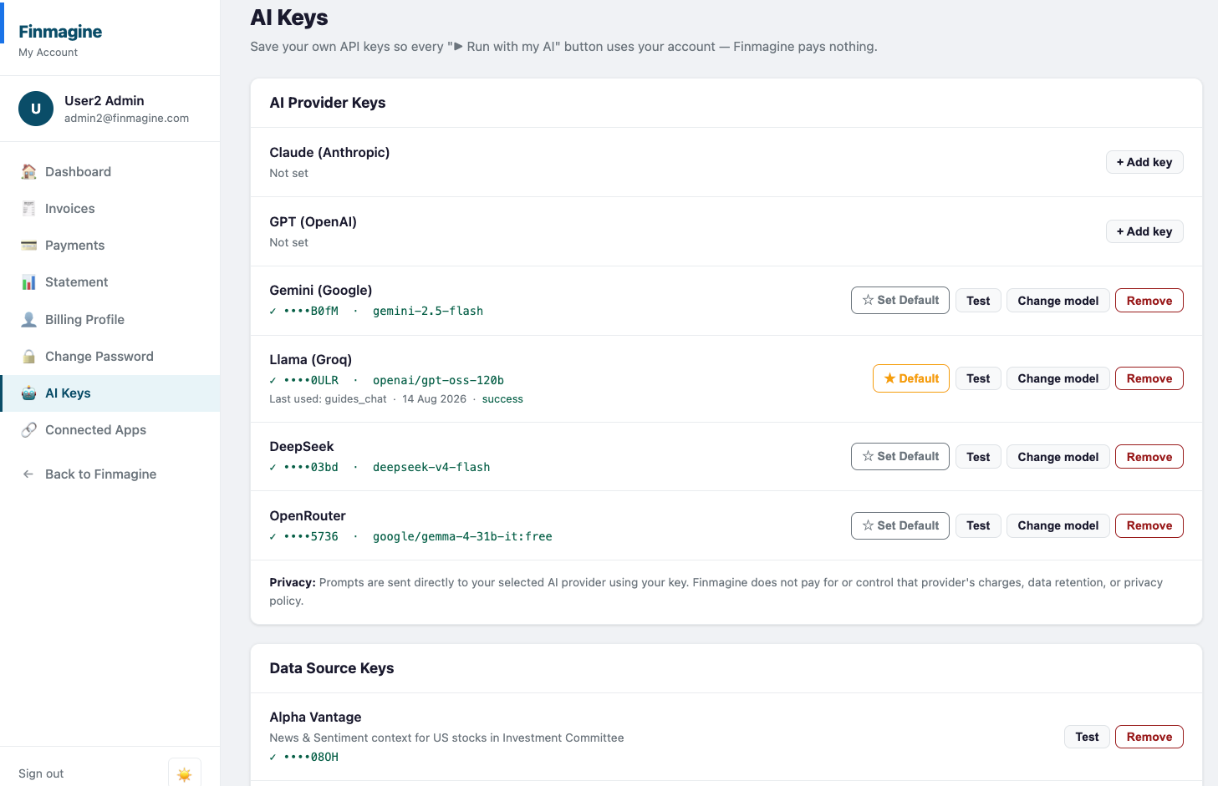The width and height of the screenshot is (1218, 786).
Task: Remove the Gemini (Google) key
Action: 1149,301
